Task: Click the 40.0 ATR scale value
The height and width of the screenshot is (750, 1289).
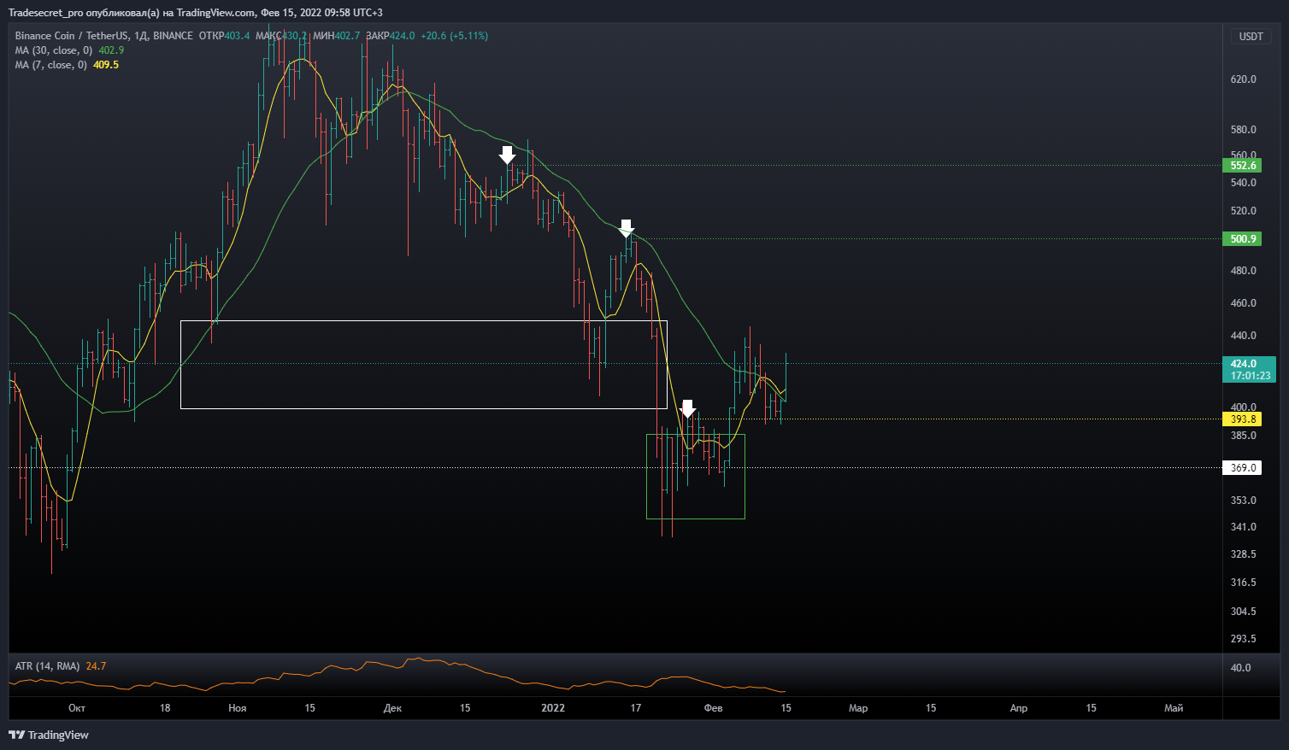Action: [1240, 668]
